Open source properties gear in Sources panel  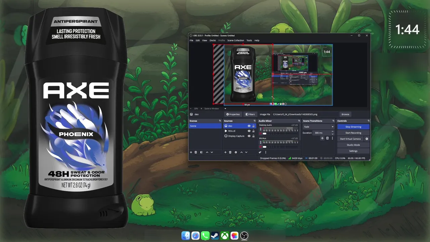[x=236, y=152]
